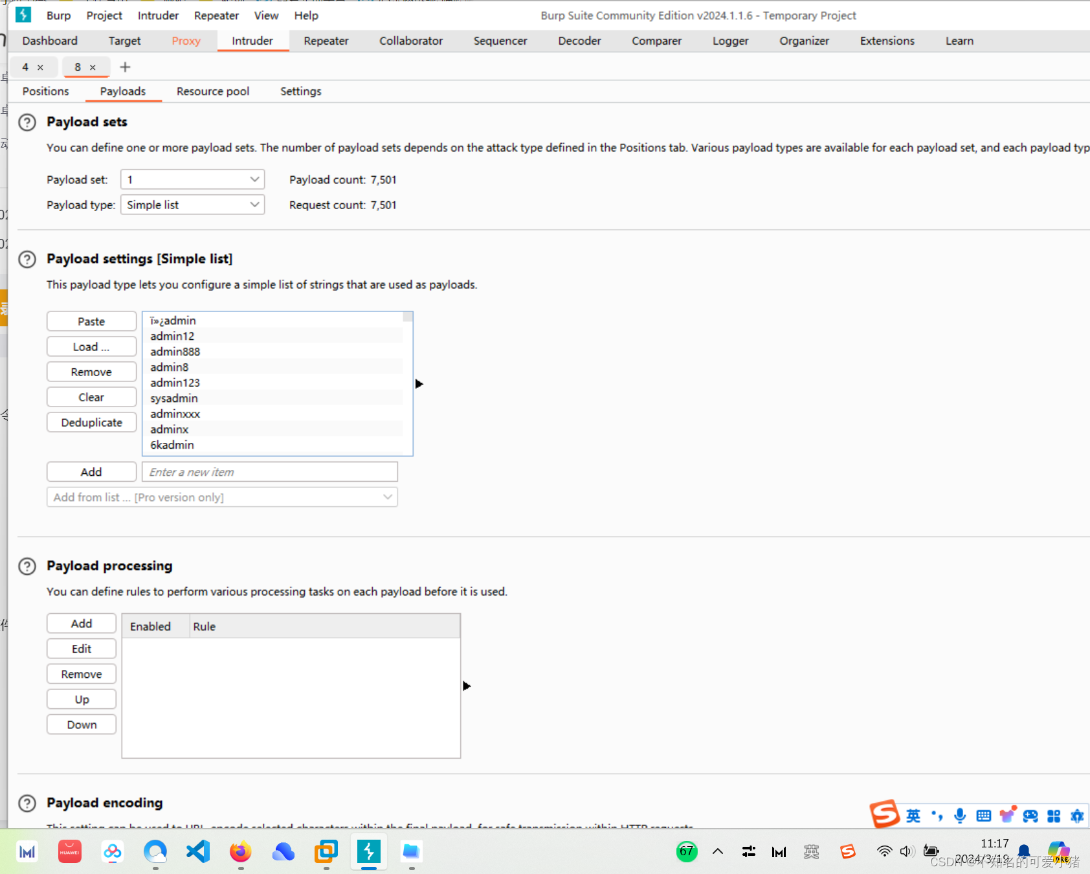Click Sogou microphone input icon
This screenshot has width=1090, height=874.
(960, 816)
